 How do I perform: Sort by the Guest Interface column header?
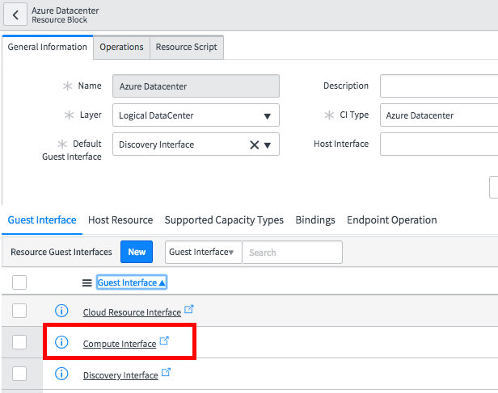tap(132, 282)
